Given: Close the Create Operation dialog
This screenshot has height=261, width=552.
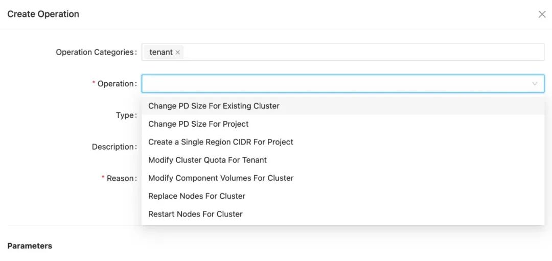Looking at the screenshot, I should [x=542, y=14].
